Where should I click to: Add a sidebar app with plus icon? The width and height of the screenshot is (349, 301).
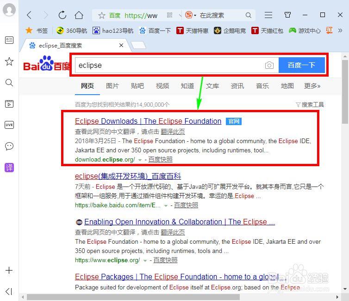(x=9, y=270)
